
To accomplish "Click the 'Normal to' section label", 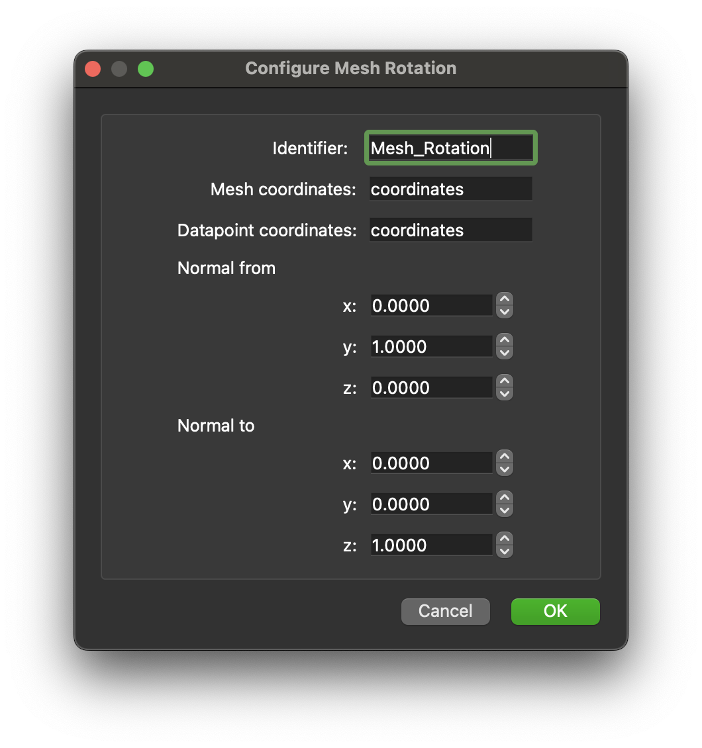I will 216,426.
